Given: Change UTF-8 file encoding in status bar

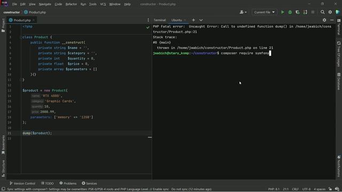Looking at the screenshot, I should pyautogui.click(x=306, y=189).
